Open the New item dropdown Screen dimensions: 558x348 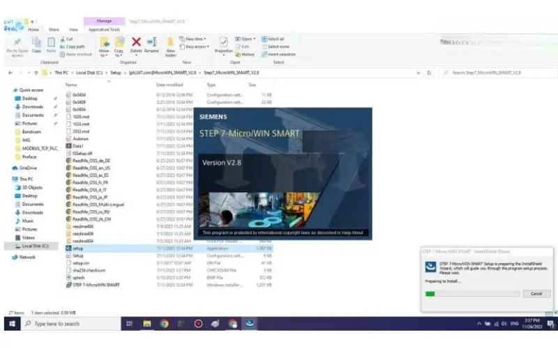coord(193,39)
